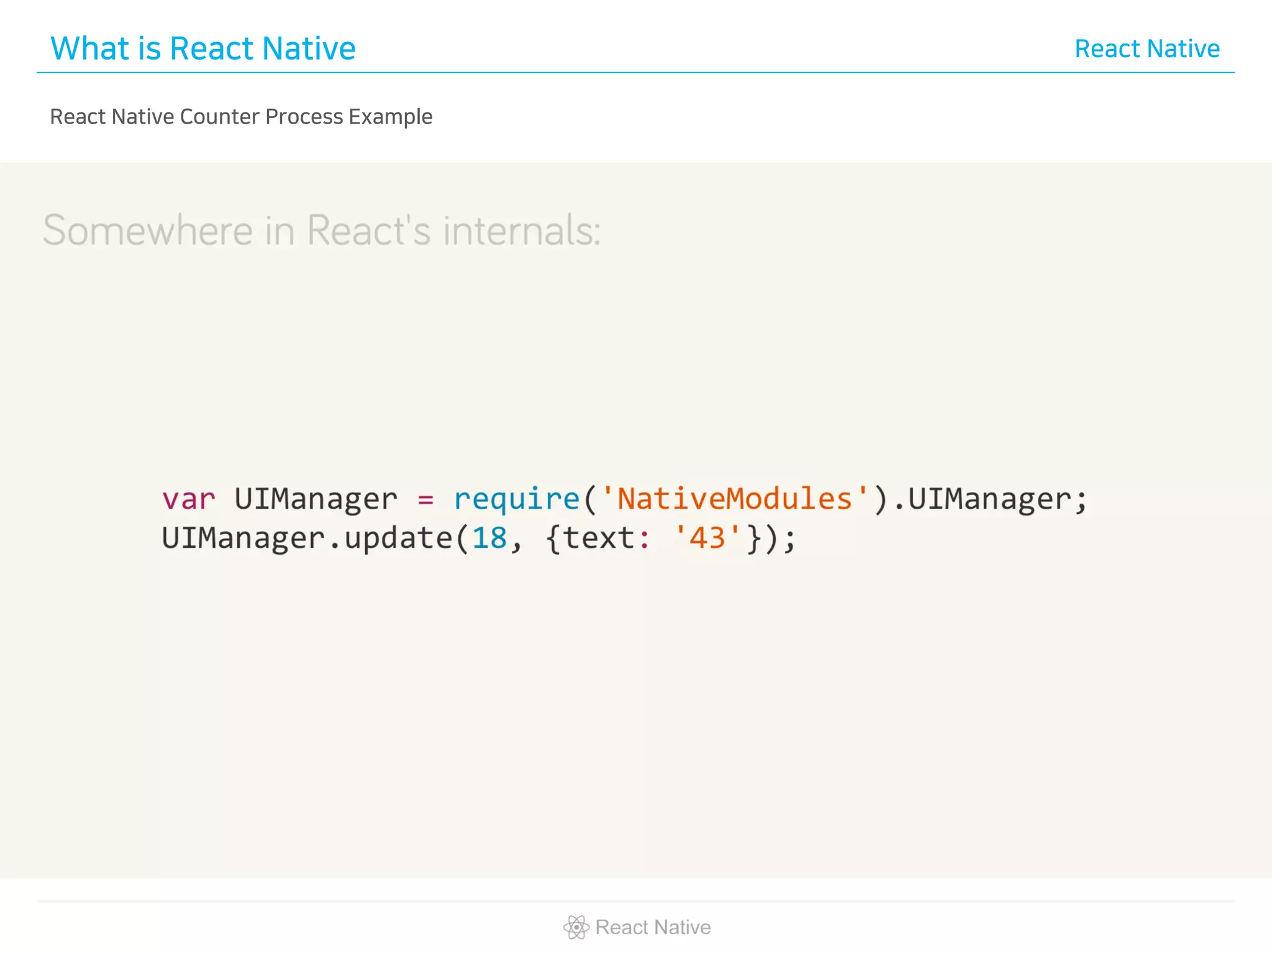The image size is (1272, 954).
Task: Click the 'require' function name in code
Action: pyautogui.click(x=517, y=500)
